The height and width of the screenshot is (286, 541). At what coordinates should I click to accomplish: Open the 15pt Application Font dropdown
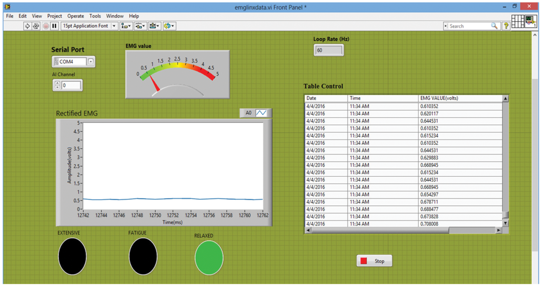tap(114, 26)
